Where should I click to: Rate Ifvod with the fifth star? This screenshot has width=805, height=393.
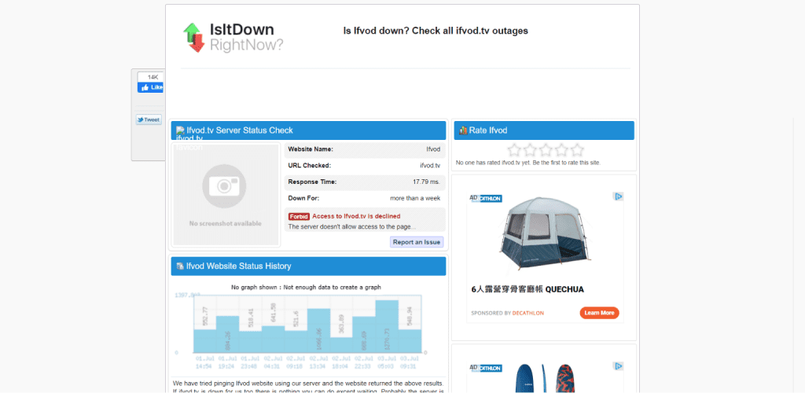pos(578,150)
